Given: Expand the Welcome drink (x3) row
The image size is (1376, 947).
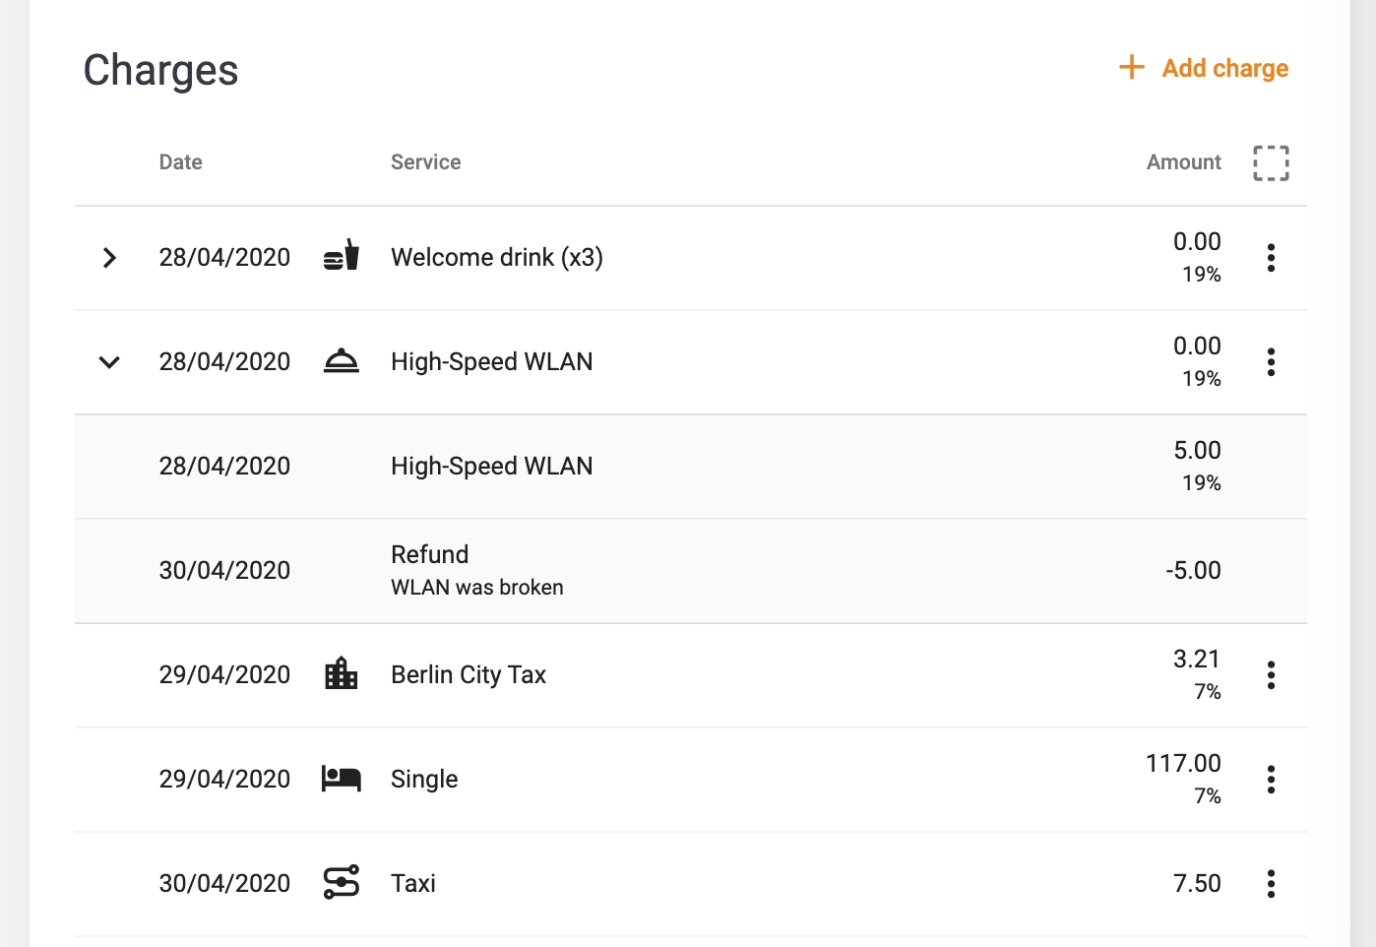Looking at the screenshot, I should pyautogui.click(x=110, y=258).
